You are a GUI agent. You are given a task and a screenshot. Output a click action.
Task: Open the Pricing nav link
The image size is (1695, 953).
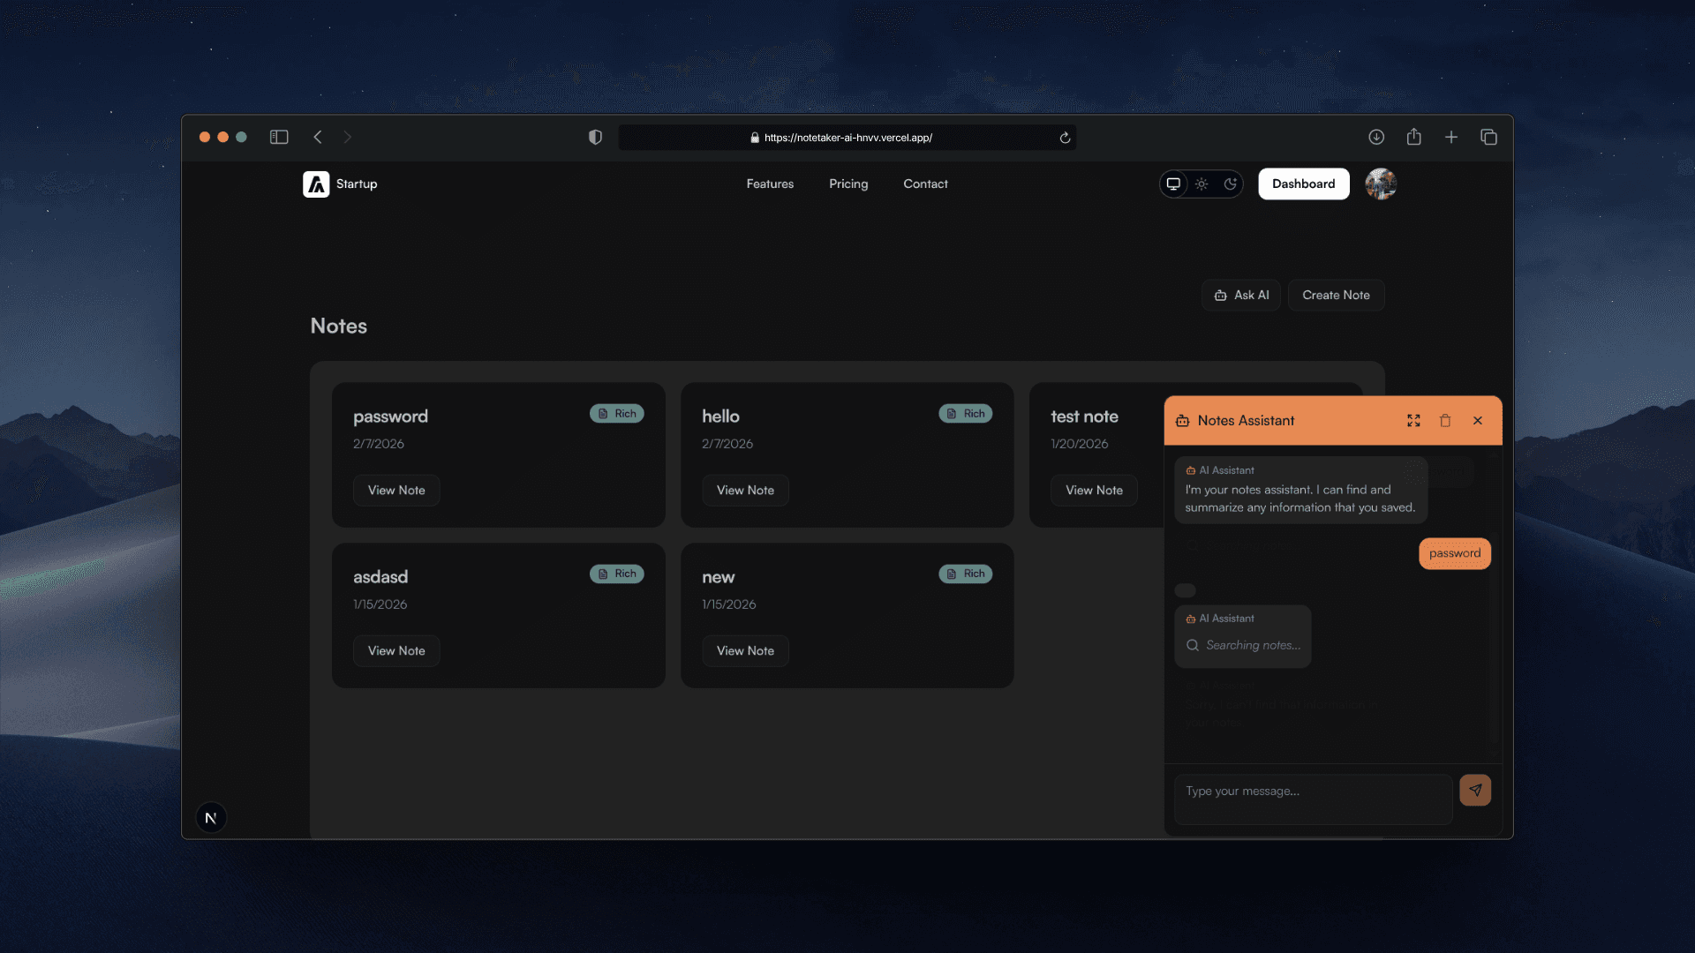tap(848, 184)
